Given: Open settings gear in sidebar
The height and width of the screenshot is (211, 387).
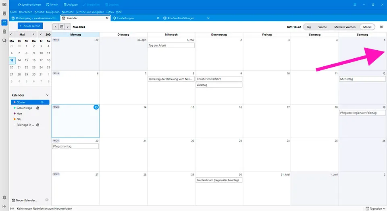Looking at the screenshot, I should (4, 198).
